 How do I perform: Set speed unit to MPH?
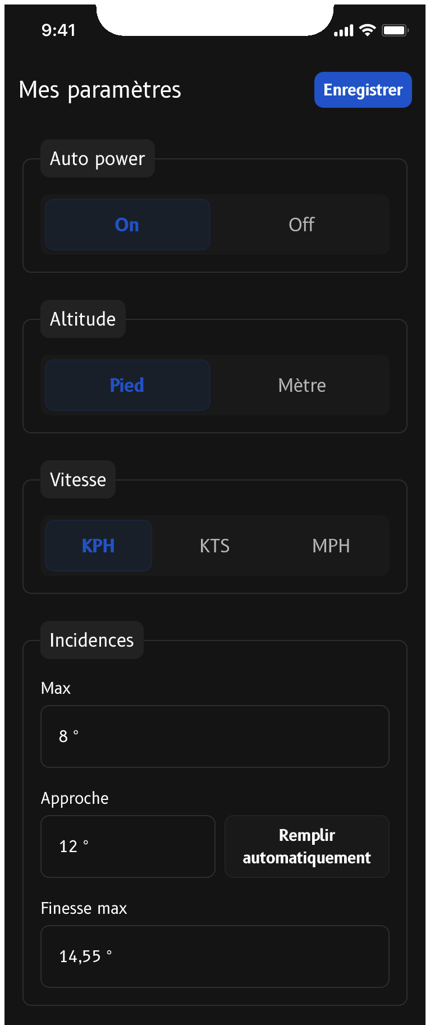[x=331, y=546]
